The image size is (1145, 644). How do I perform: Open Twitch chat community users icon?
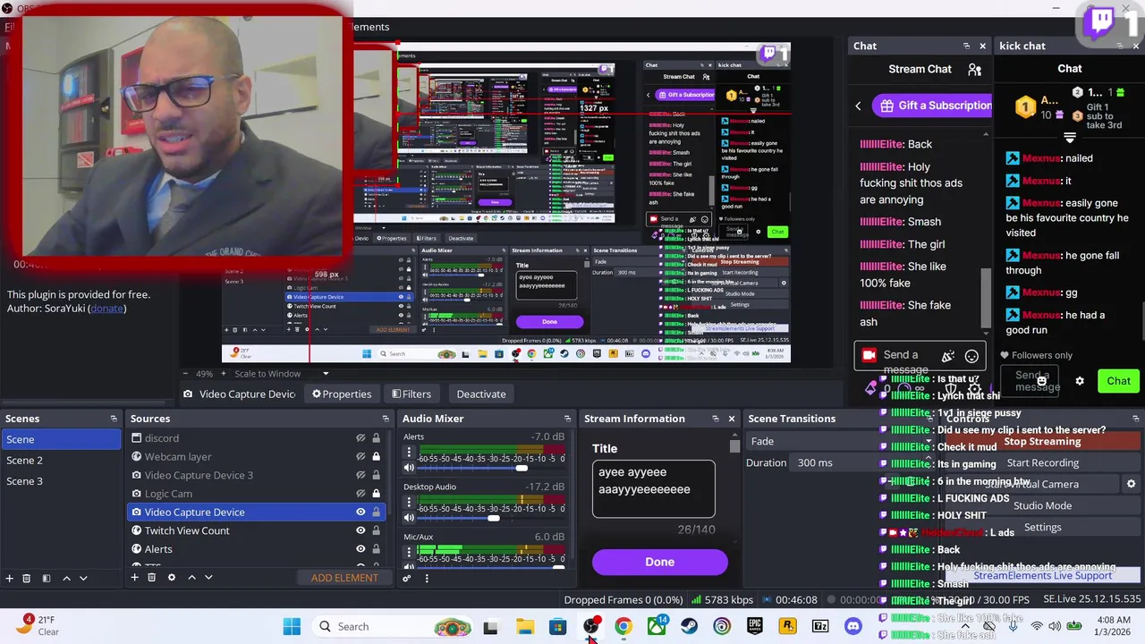click(974, 69)
